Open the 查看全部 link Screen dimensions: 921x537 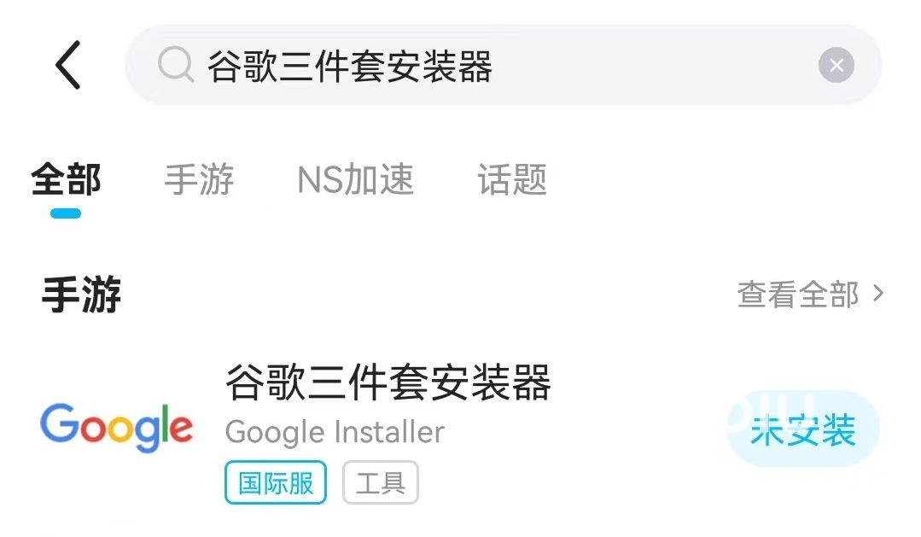797,295
